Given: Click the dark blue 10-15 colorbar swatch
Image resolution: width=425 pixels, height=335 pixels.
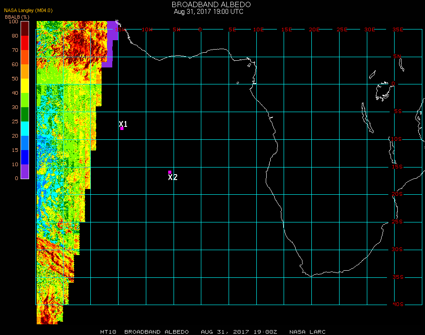Looking at the screenshot, I should [x=25, y=157].
